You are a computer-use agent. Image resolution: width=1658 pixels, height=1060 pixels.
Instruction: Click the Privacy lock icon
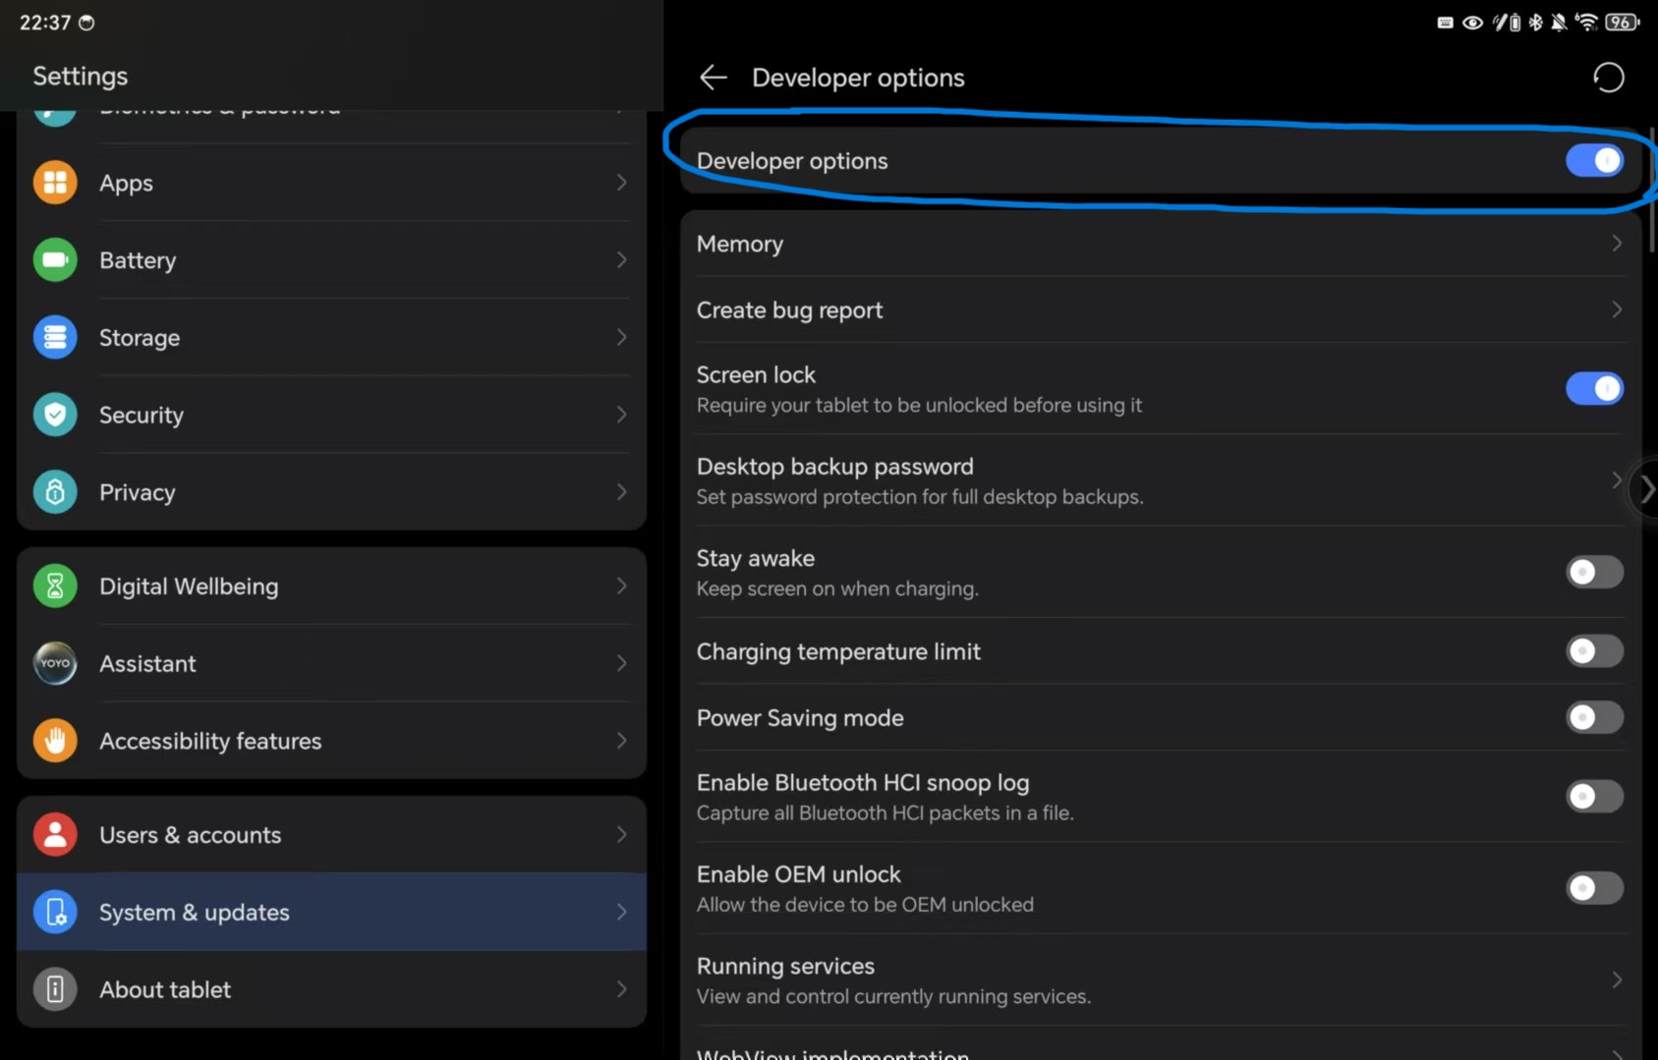[55, 492]
